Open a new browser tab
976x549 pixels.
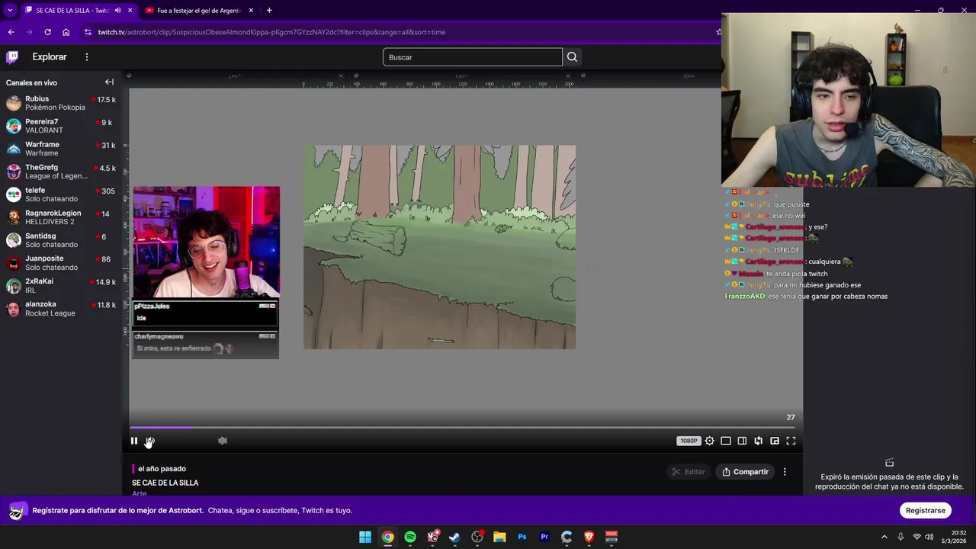tap(269, 11)
